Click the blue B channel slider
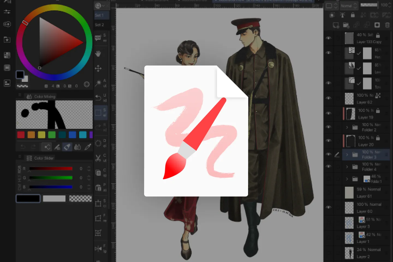This screenshot has height=262, width=393. [x=51, y=187]
